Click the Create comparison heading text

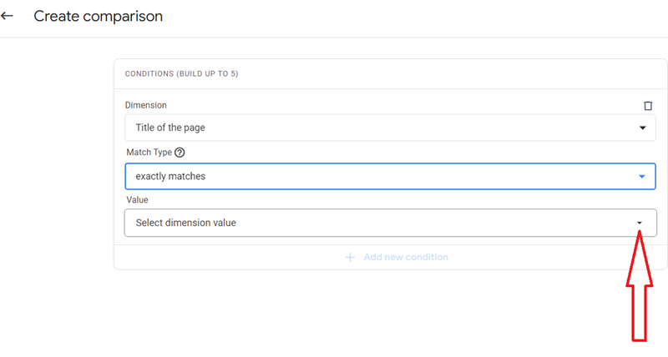[x=98, y=16]
